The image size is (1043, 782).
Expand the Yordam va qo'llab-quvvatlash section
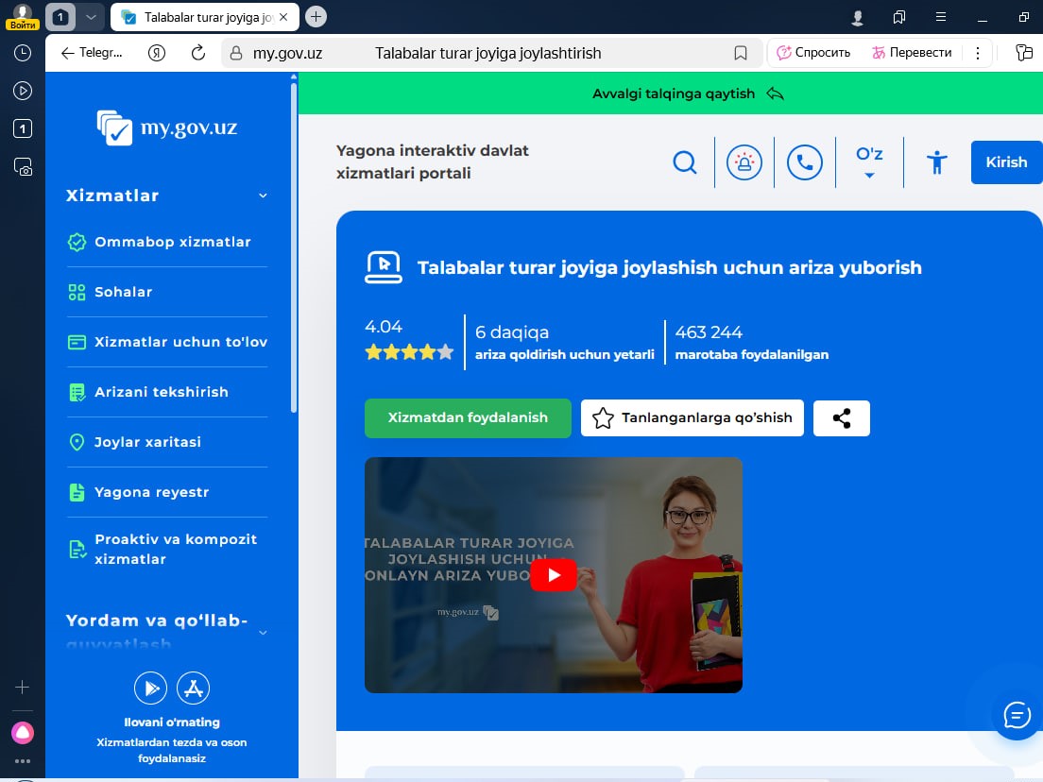point(263,632)
